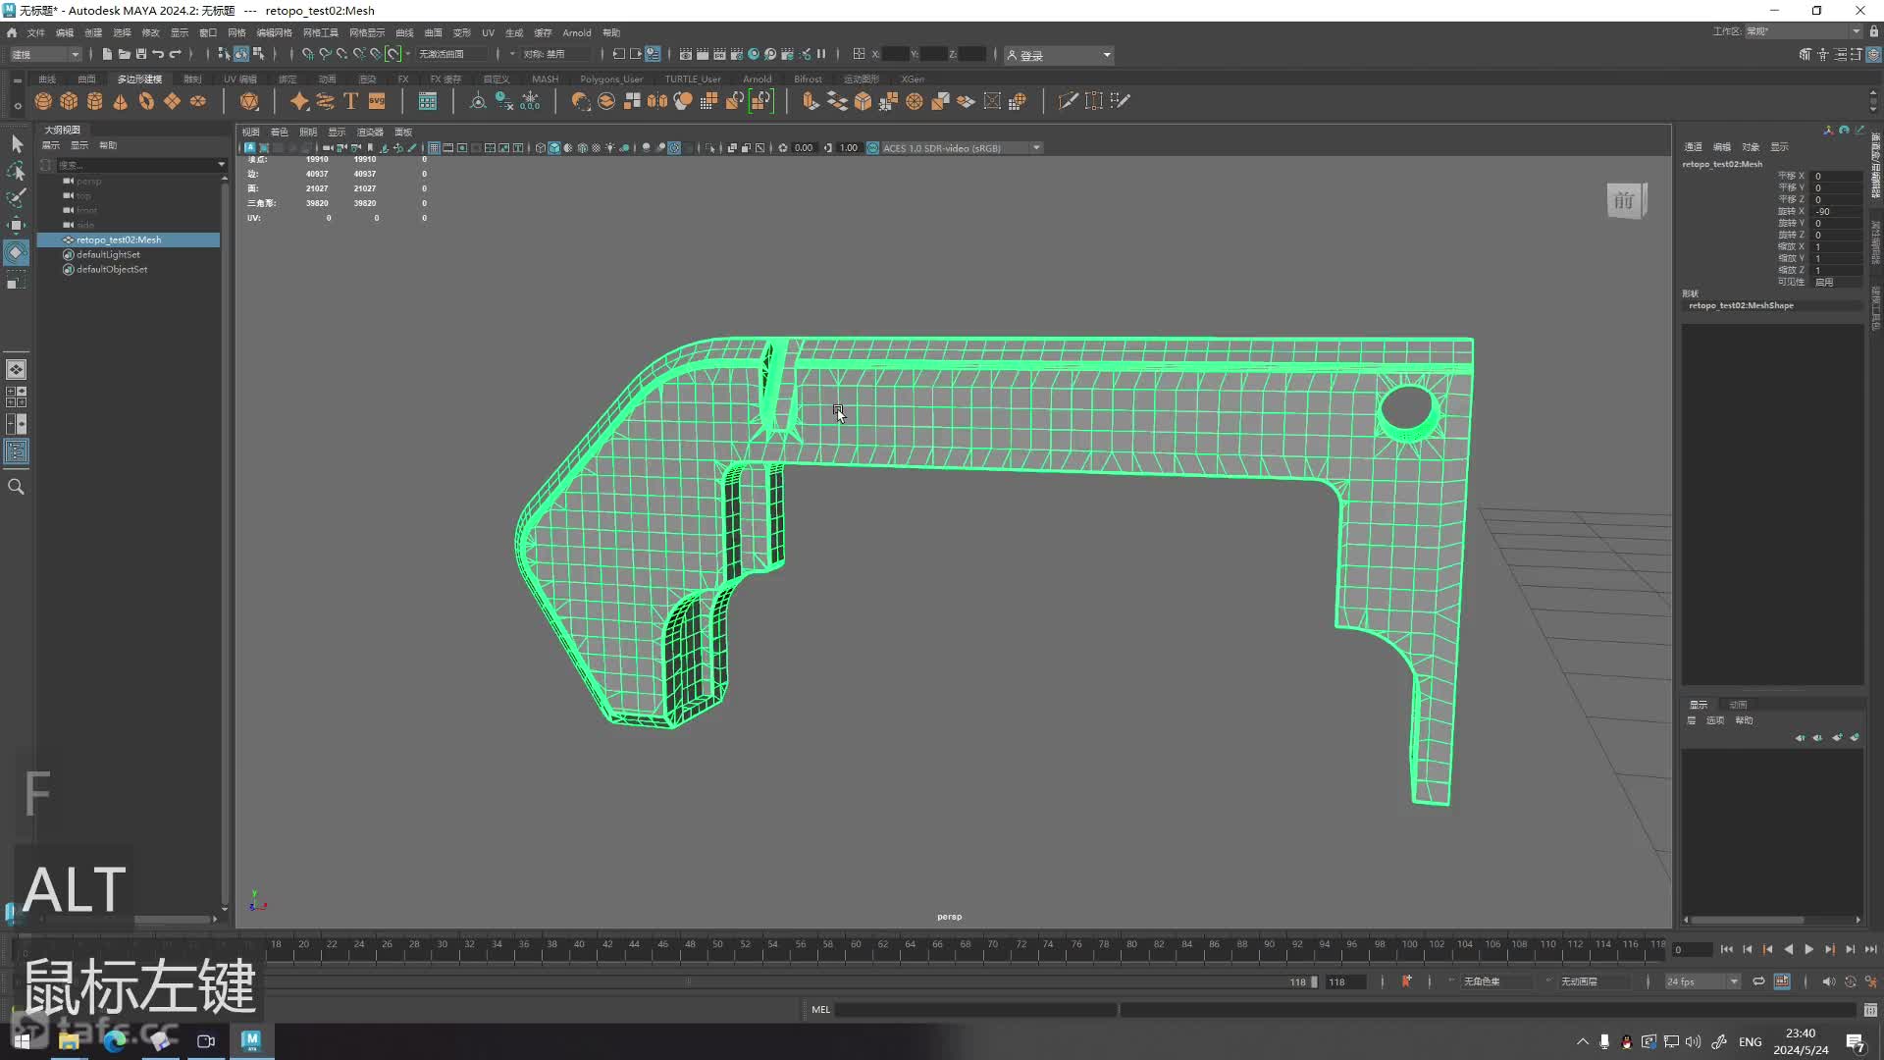Create a polygon cube from shelf
The width and height of the screenshot is (1884, 1060).
coord(69,101)
